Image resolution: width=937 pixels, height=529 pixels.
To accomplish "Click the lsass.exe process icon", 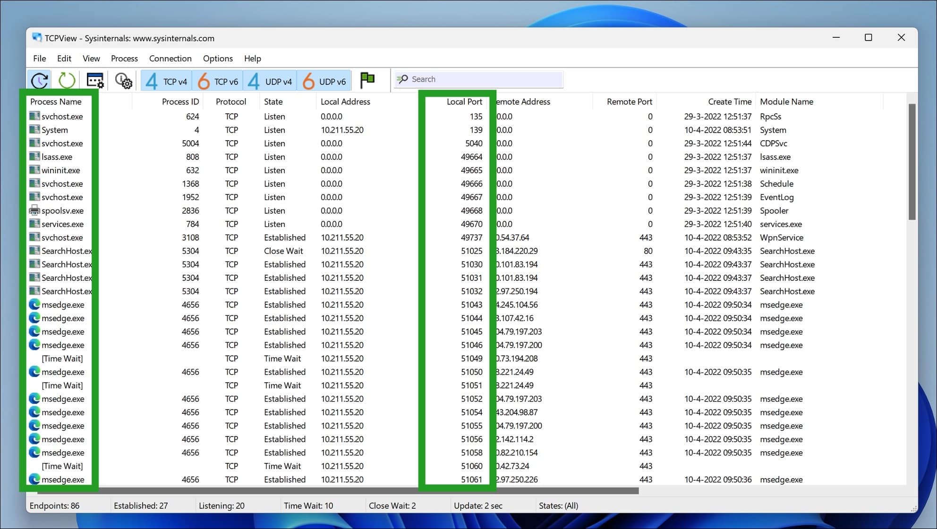I will pyautogui.click(x=34, y=156).
